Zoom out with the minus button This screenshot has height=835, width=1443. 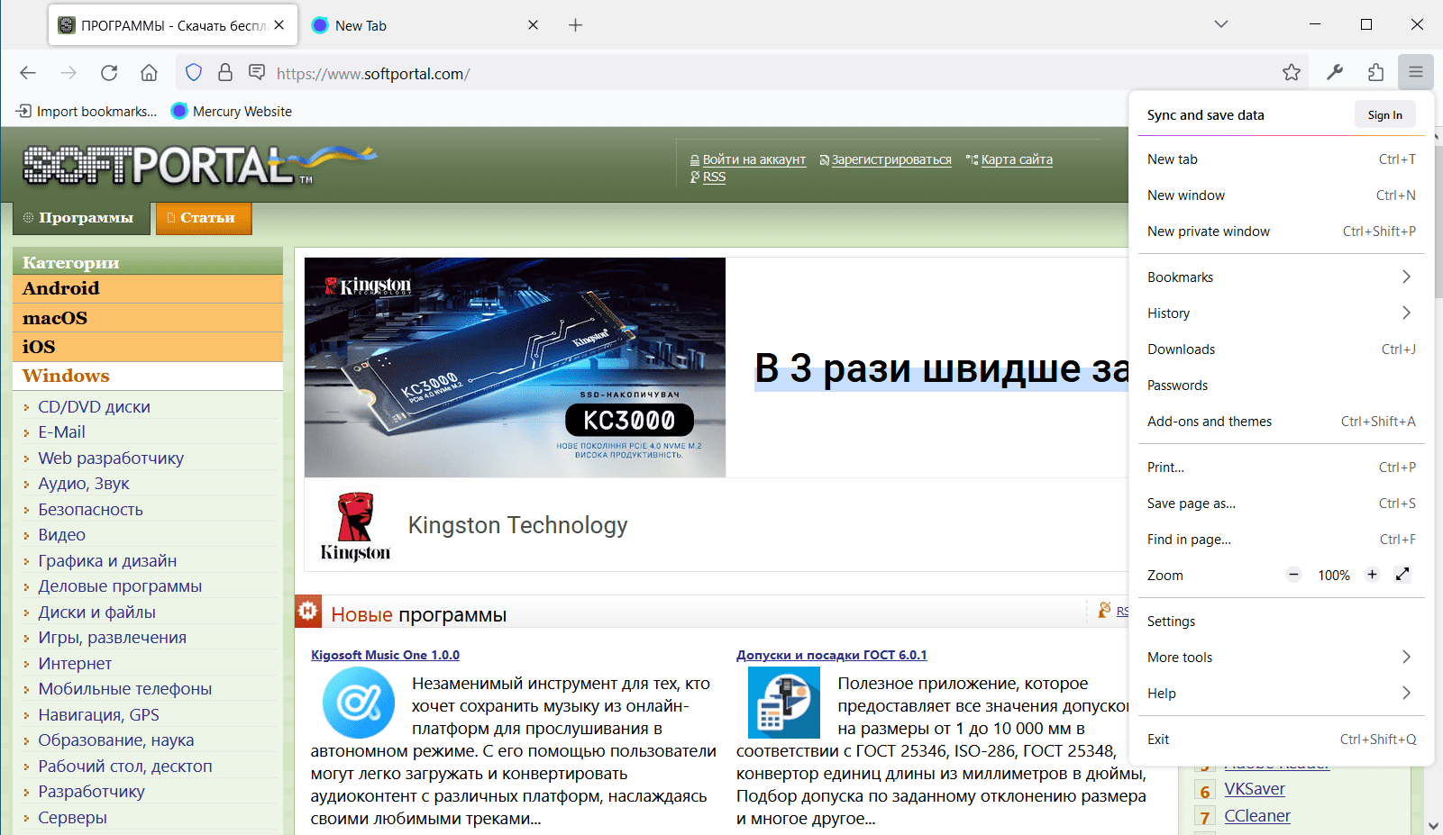click(x=1293, y=575)
